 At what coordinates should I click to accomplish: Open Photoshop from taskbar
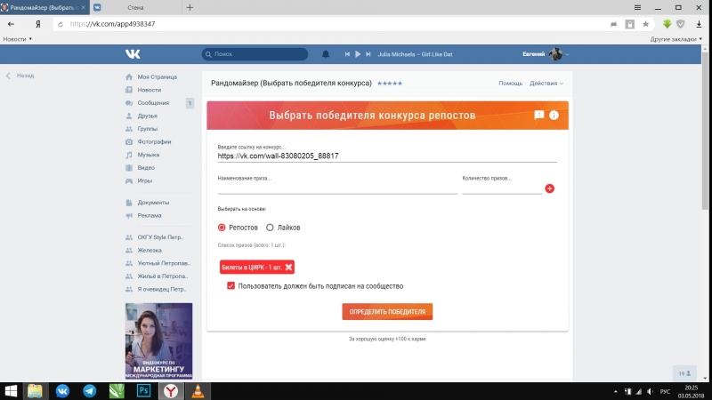point(143,391)
